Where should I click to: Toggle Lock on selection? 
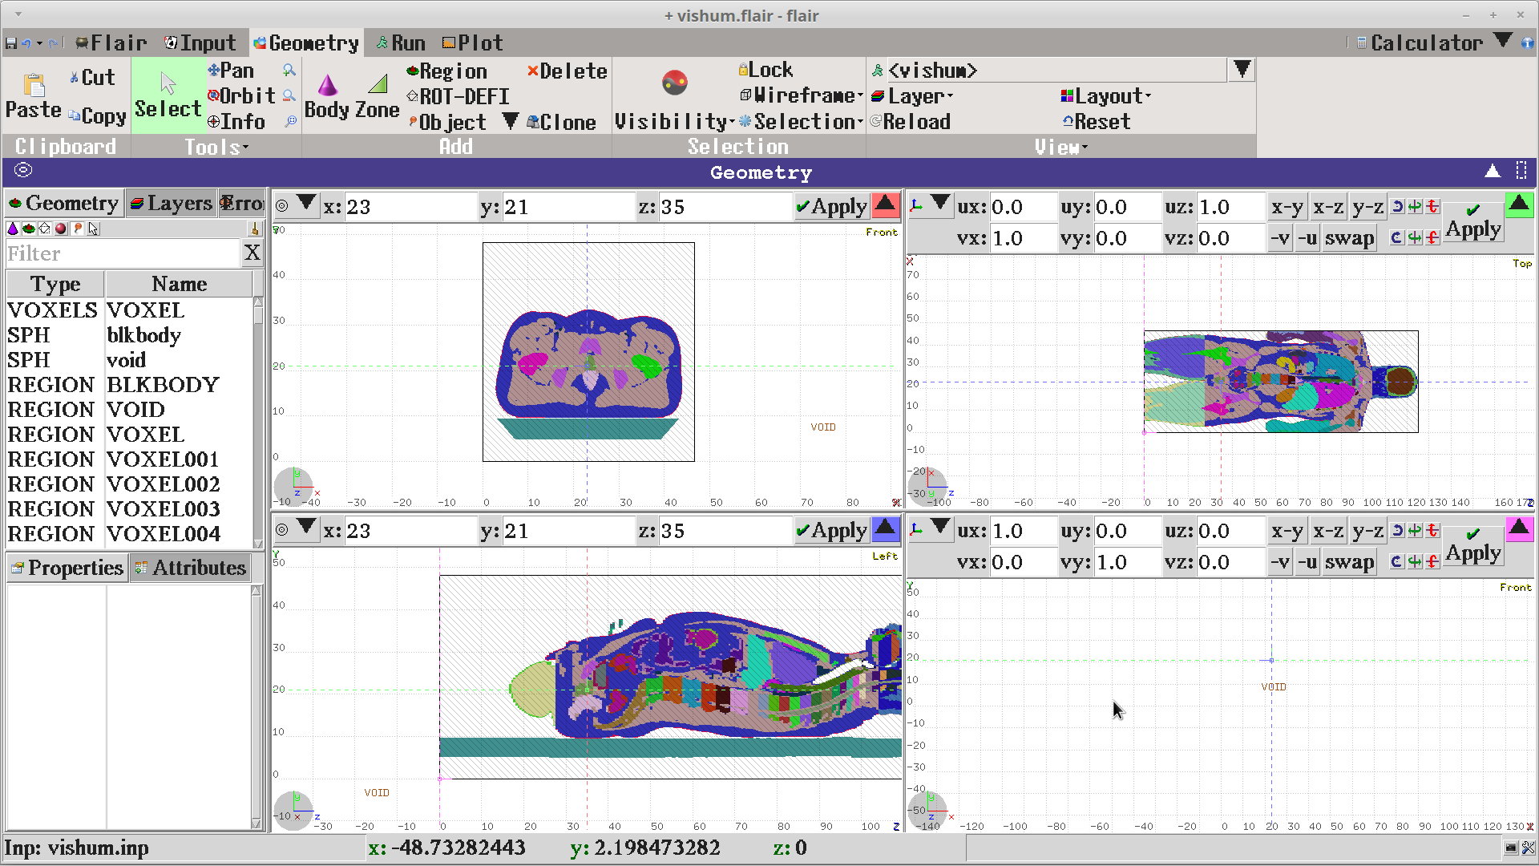point(766,71)
